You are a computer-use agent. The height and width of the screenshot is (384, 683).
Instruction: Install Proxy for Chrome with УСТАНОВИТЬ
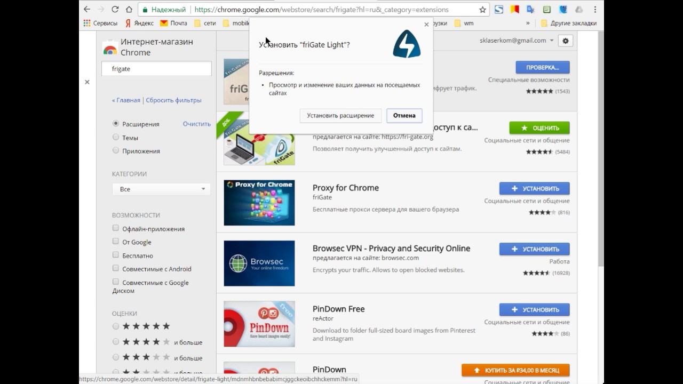point(535,188)
